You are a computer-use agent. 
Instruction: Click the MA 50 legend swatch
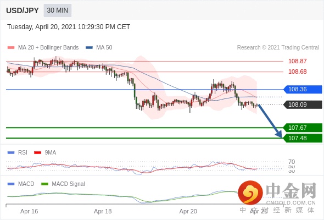(x=89, y=48)
